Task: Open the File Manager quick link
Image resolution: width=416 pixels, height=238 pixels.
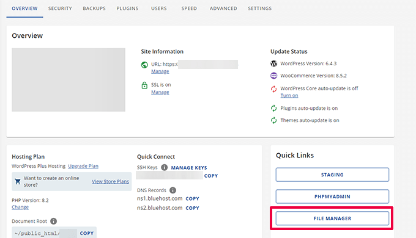Action: tap(332, 218)
